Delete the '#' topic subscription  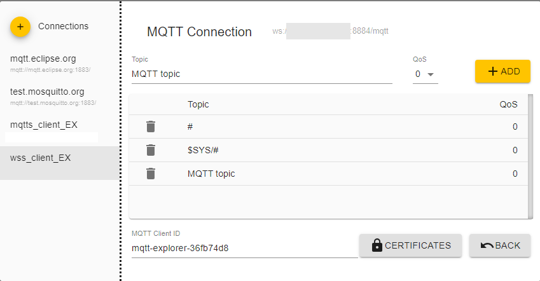(151, 127)
